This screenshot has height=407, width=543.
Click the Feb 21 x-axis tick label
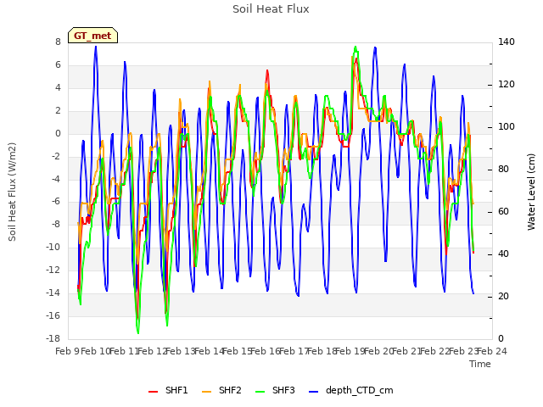[x=407, y=351]
